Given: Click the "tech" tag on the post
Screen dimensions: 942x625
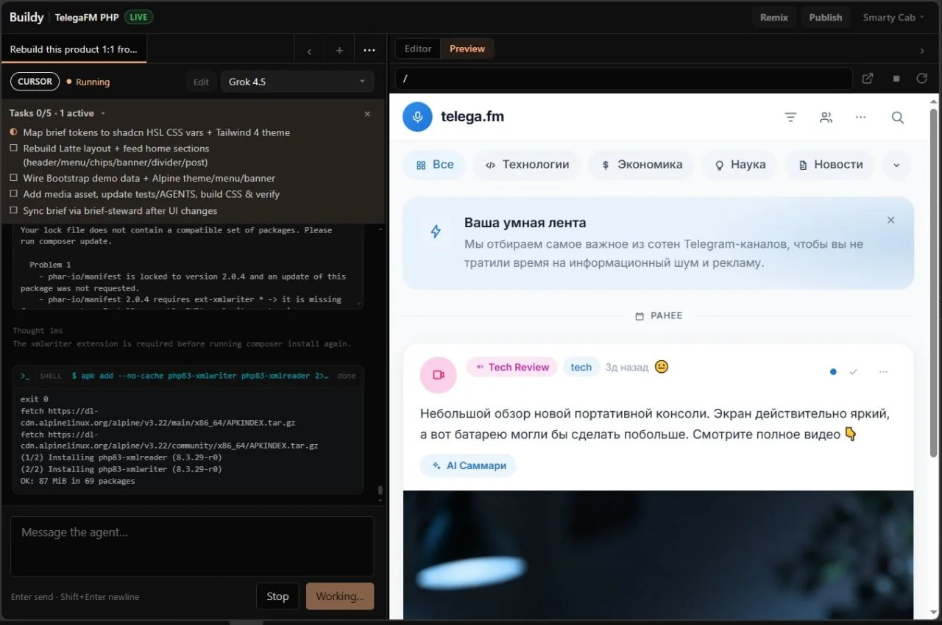Looking at the screenshot, I should tap(581, 367).
